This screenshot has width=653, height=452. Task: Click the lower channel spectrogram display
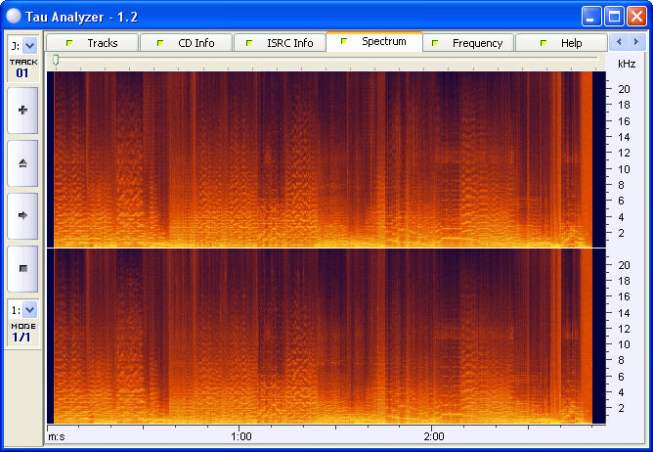[x=323, y=336]
